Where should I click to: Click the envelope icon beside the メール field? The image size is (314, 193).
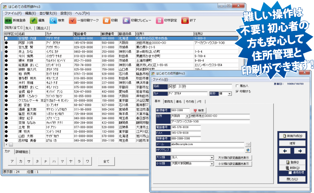pyautogui.click(x=248, y=144)
